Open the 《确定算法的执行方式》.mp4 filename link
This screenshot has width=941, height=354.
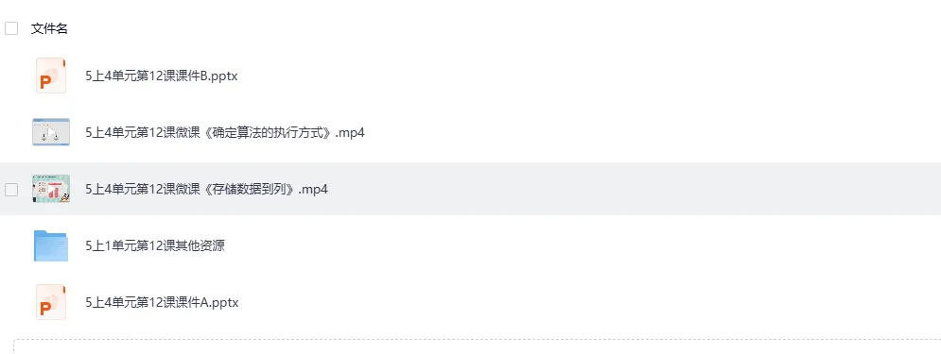point(225,132)
